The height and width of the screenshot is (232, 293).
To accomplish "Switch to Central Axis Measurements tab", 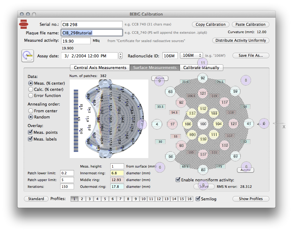I will click(100, 68).
